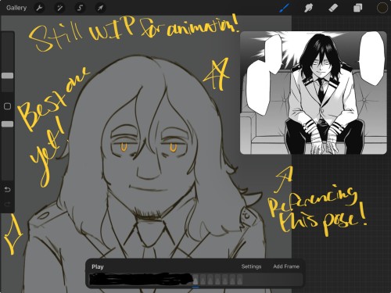This screenshot has width=391, height=293.
Task: Select the Brush paint tool
Action: [x=284, y=8]
